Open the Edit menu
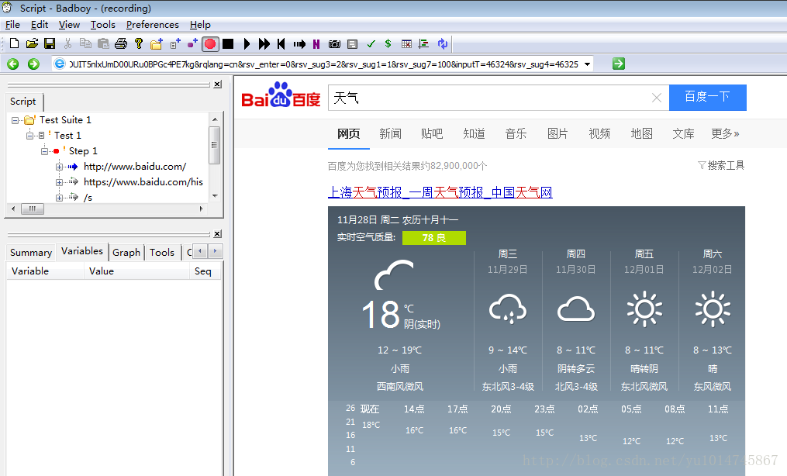This screenshot has width=787, height=476. (39, 25)
